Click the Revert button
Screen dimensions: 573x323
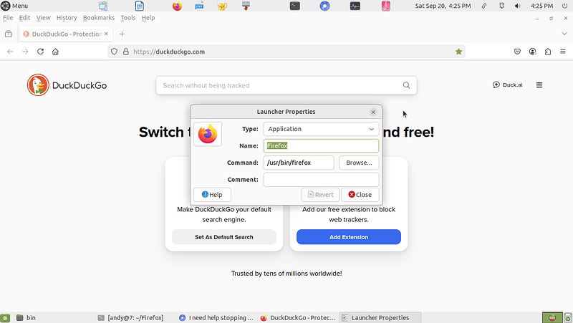coord(320,195)
